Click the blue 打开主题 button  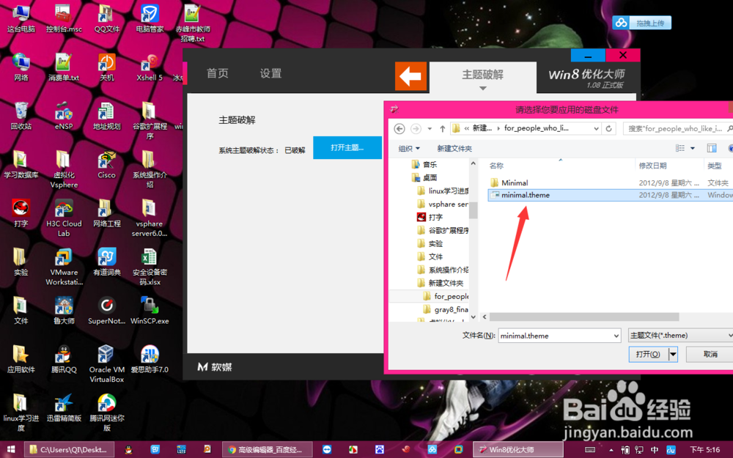tap(347, 147)
